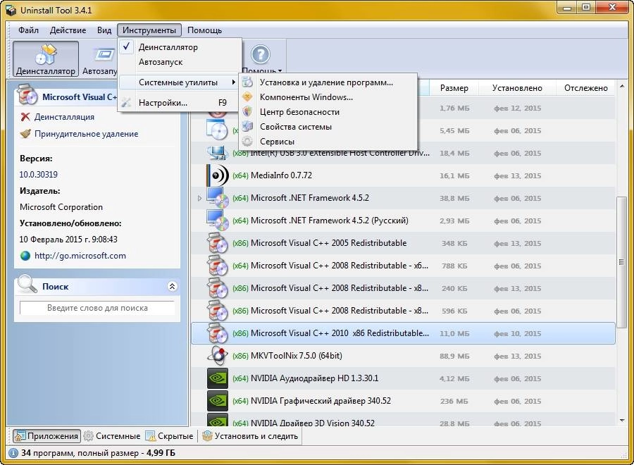The width and height of the screenshot is (634, 465).
Task: Click the program list vertical scrollbar thumb
Action: coord(621,262)
